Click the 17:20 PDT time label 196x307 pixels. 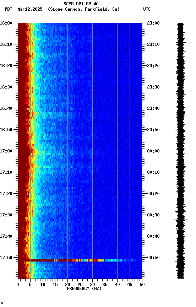(x=6, y=194)
